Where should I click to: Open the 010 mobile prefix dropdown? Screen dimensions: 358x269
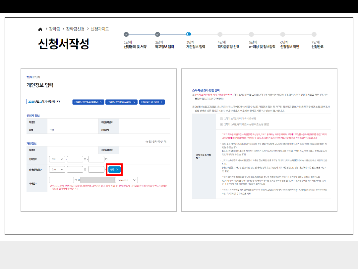[57, 169]
